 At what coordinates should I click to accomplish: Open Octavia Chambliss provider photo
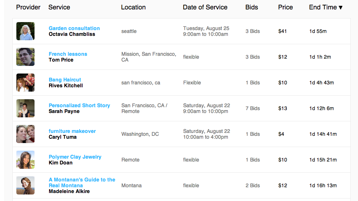(x=25, y=31)
